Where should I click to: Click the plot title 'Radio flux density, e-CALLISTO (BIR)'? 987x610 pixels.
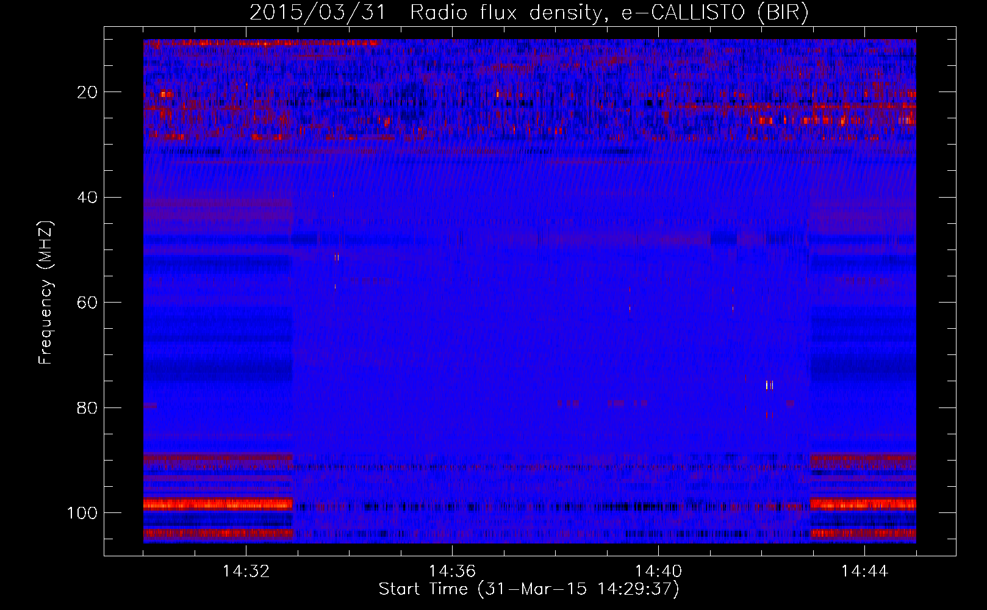(609, 13)
